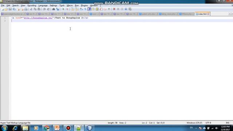Play back the recorded macro
Image resolution: width=233 pixels, height=131 pixels.
122,9
